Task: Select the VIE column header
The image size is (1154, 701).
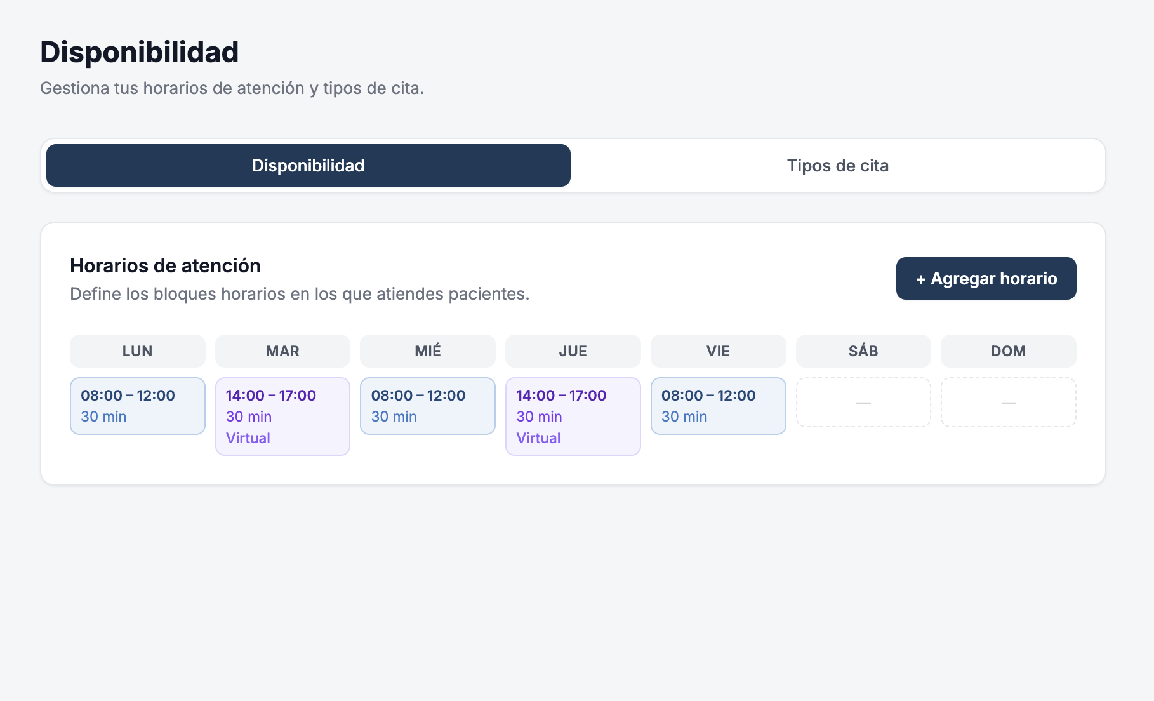Action: (718, 350)
